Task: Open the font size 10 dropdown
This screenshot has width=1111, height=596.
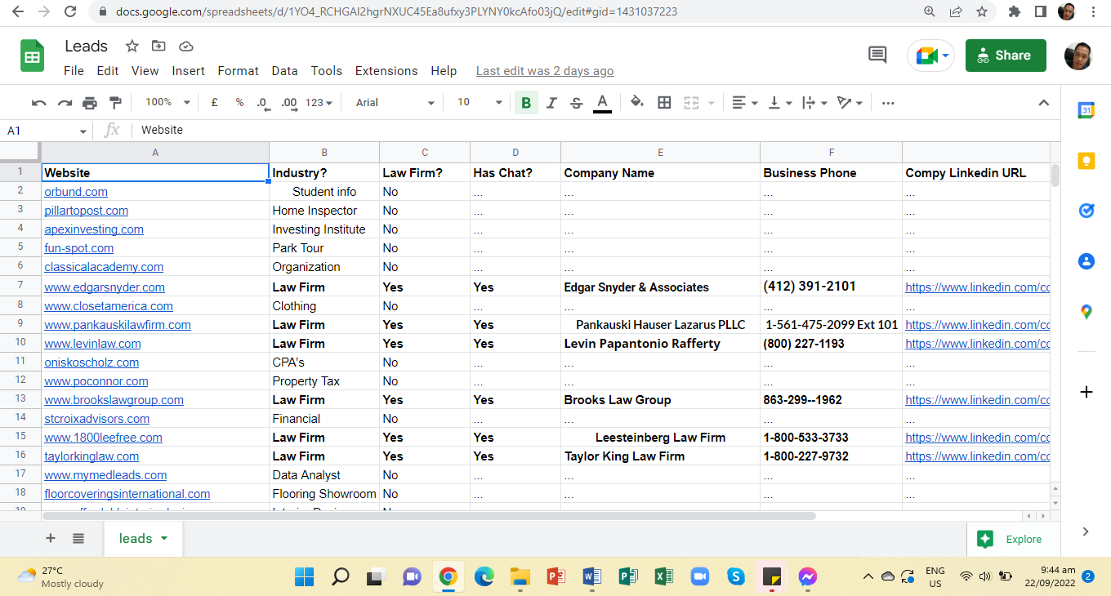Action: pyautogui.click(x=480, y=103)
